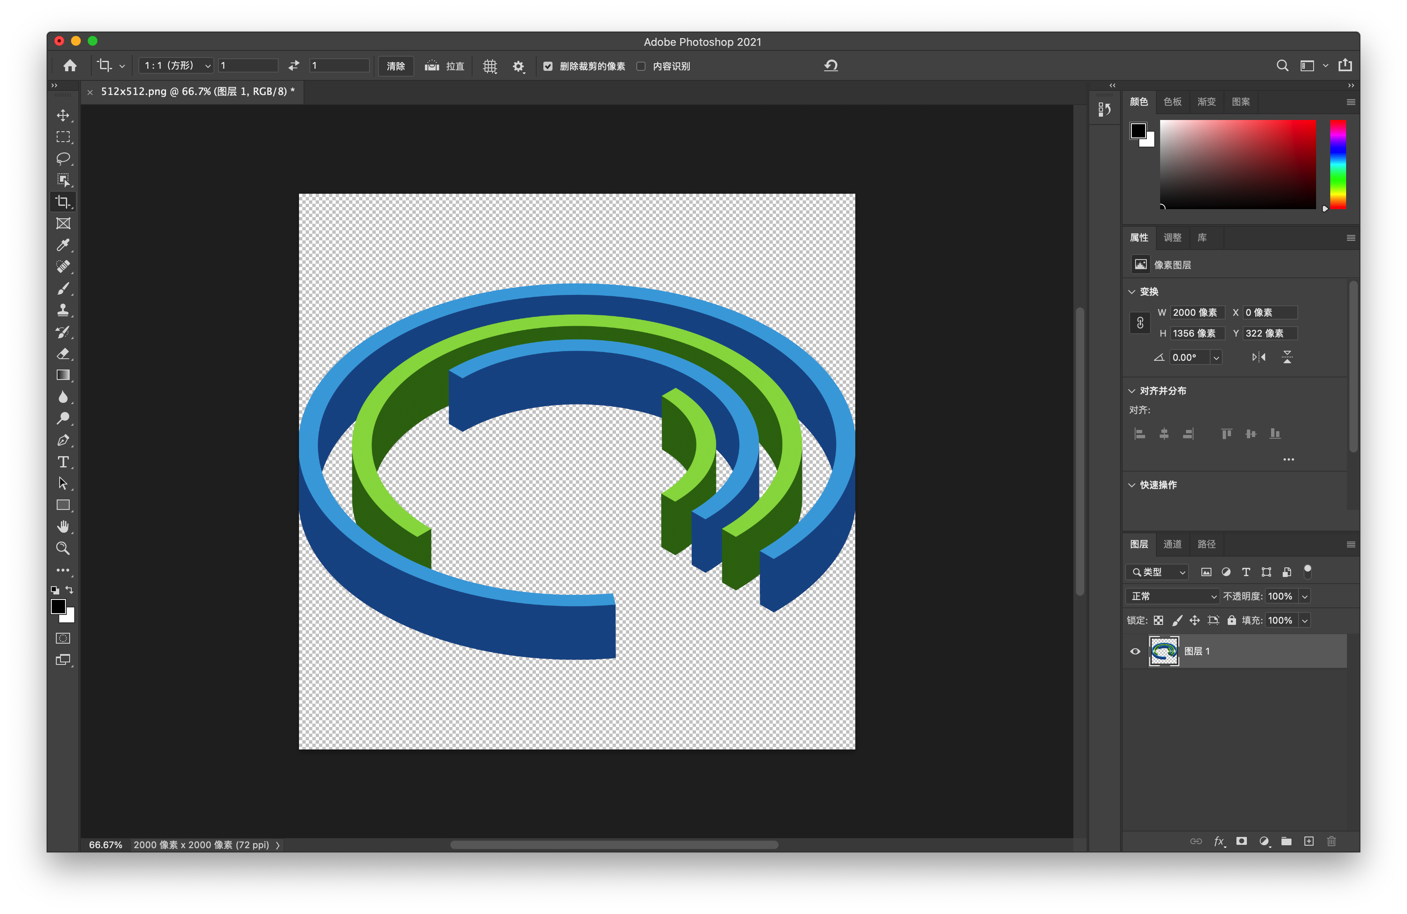Image resolution: width=1407 pixels, height=914 pixels.
Task: Switch to the 图案 tab
Action: click(x=1240, y=102)
